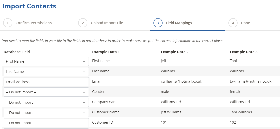Viewport: 280px width, 129px height.
Task: Go to Upload Import File step
Action: 107,23
